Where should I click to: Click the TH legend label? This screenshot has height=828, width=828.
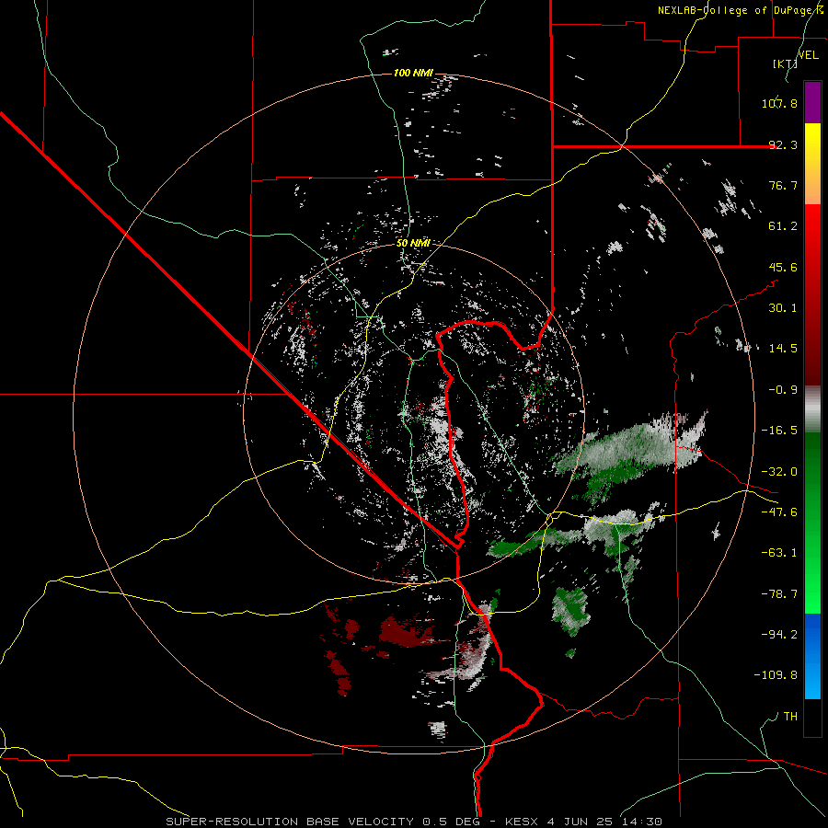(x=790, y=717)
